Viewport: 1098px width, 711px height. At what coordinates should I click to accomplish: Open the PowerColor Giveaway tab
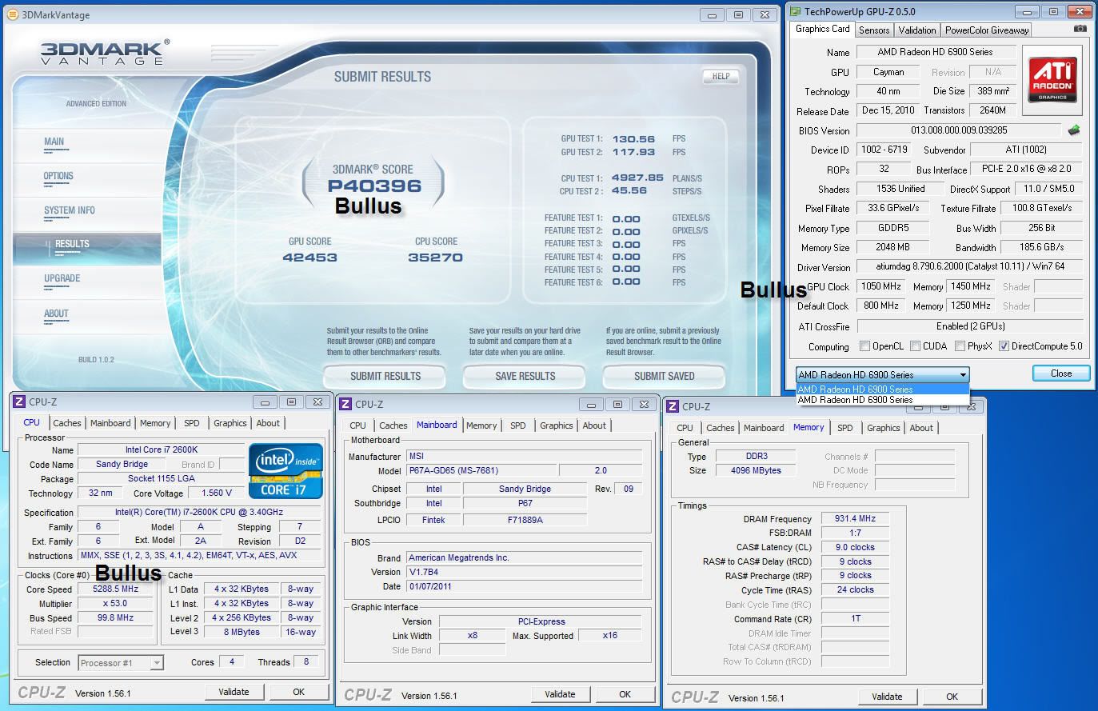tap(987, 30)
